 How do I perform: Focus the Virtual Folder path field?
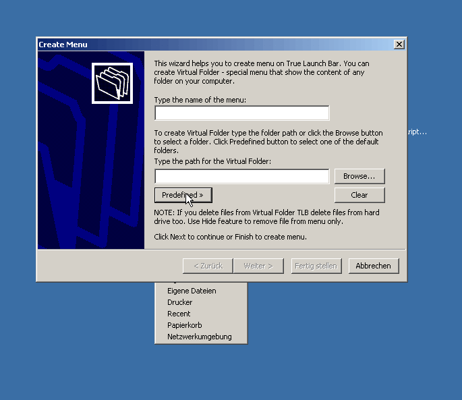(241, 176)
